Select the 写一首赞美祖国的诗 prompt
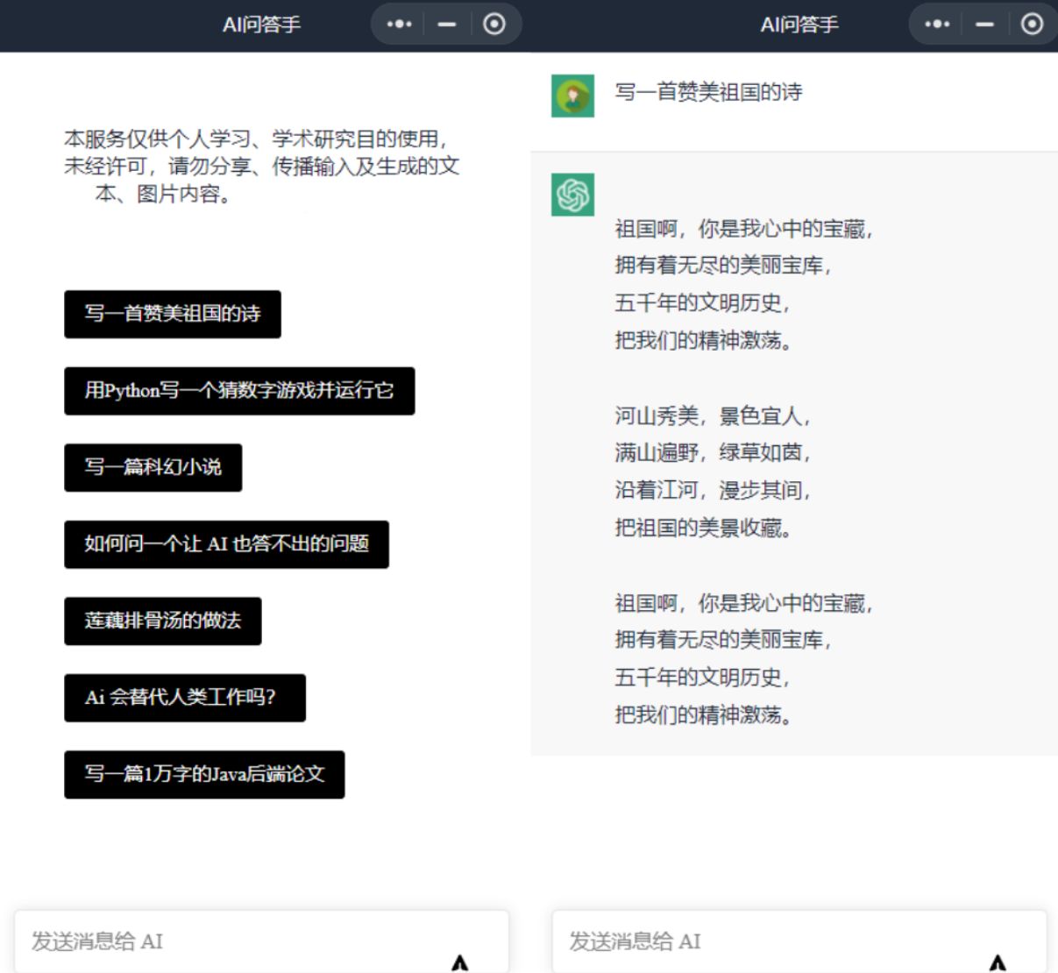 coord(172,314)
